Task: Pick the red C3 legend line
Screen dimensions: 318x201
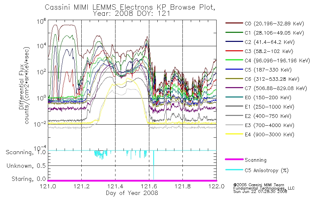Action: pyautogui.click(x=234, y=51)
